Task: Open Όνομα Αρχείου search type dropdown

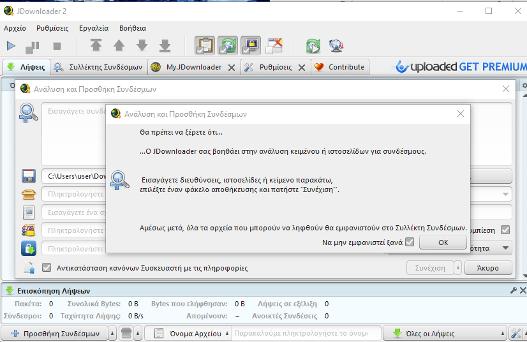Action: [188, 333]
